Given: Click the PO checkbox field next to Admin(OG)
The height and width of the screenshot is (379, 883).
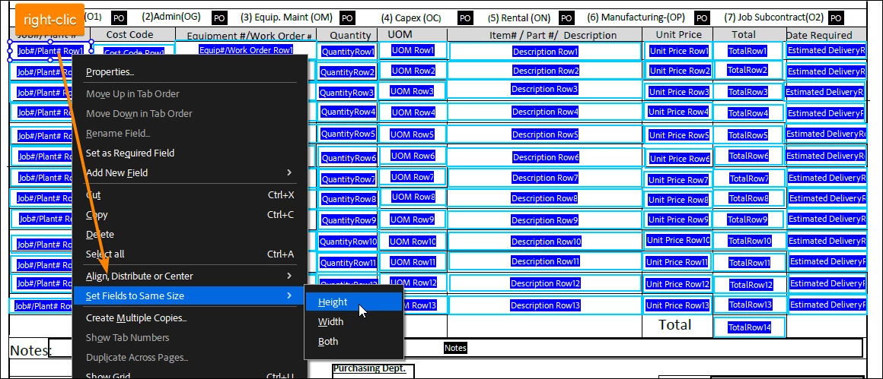Looking at the screenshot, I should pos(219,18).
